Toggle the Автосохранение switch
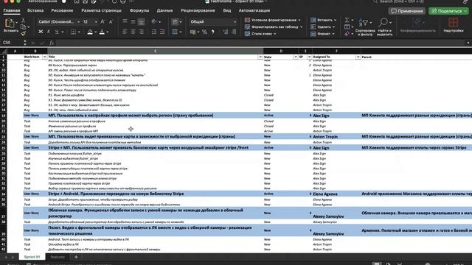Image resolution: width=472 pixels, height=265 pixels. point(64,1)
